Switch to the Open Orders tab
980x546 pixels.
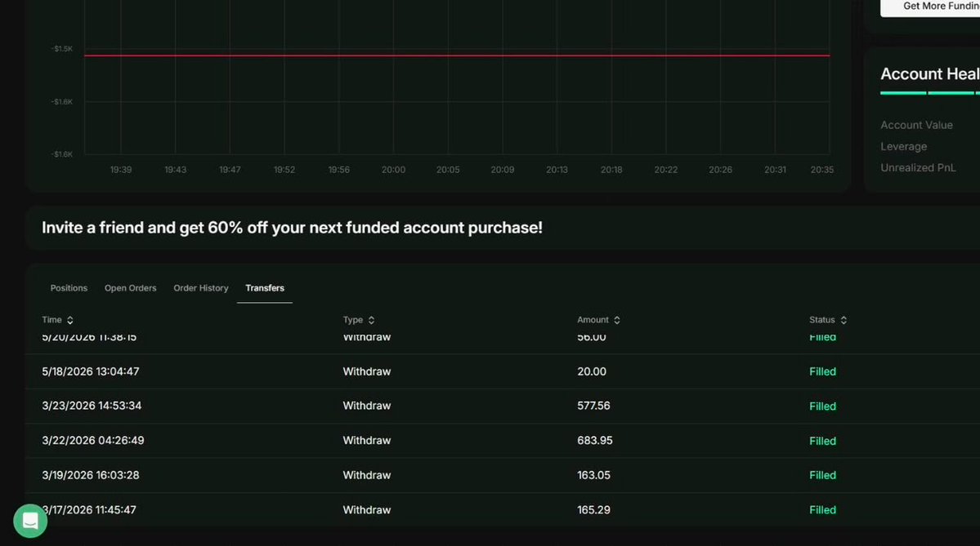(130, 288)
